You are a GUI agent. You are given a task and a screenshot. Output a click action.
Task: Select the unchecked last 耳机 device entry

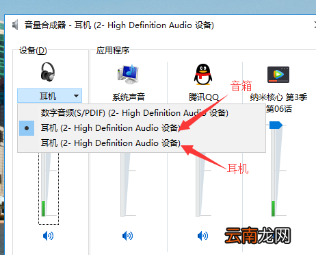point(142,143)
